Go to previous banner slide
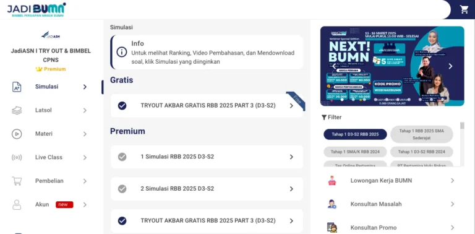The image size is (475, 234). pos(334,66)
